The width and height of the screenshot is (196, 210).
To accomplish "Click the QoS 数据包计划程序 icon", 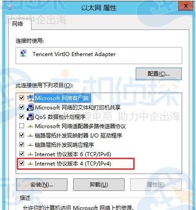I will tap(31, 117).
